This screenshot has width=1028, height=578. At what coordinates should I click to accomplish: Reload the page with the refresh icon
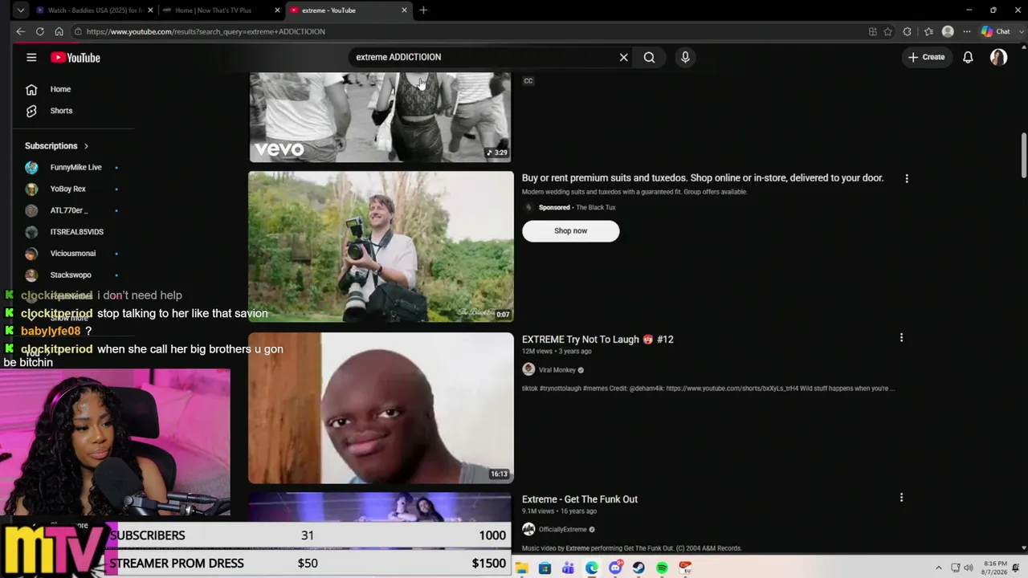39,31
